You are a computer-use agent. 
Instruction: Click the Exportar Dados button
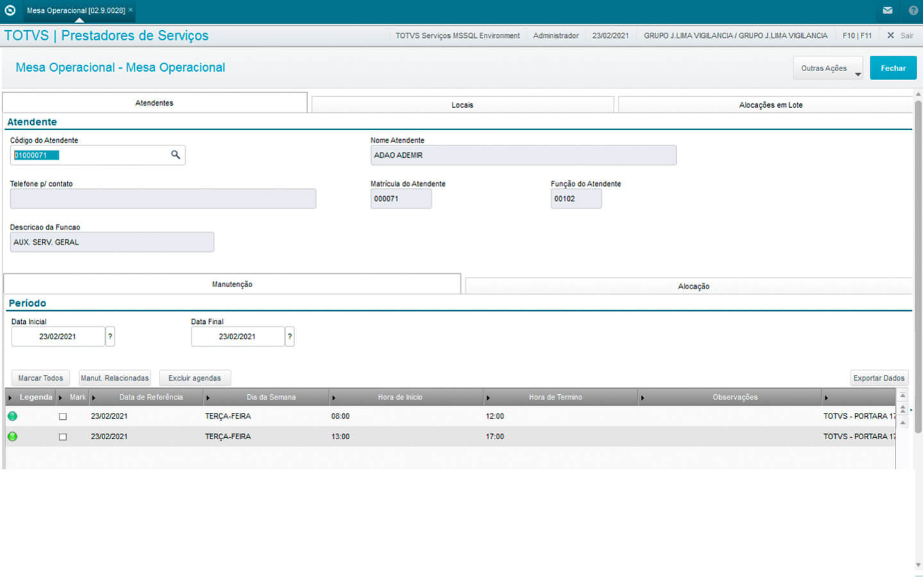click(x=879, y=378)
